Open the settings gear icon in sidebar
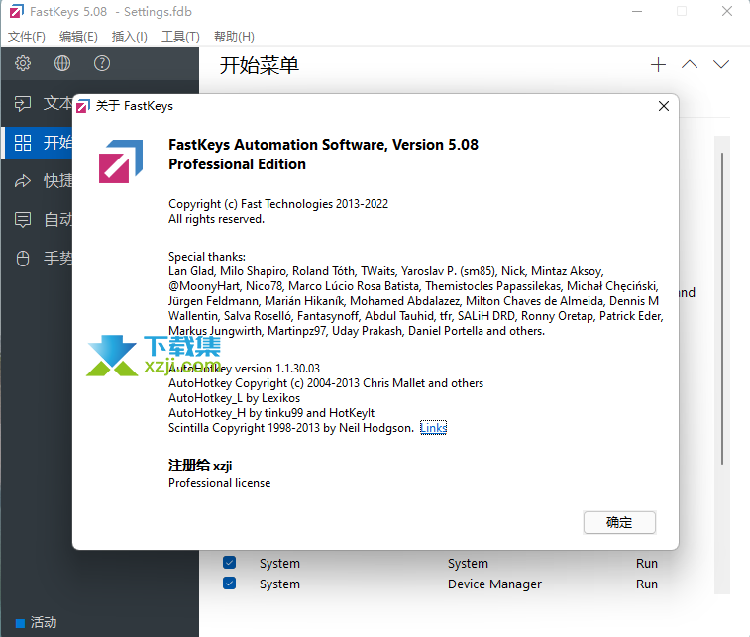This screenshot has width=750, height=637. point(23,63)
